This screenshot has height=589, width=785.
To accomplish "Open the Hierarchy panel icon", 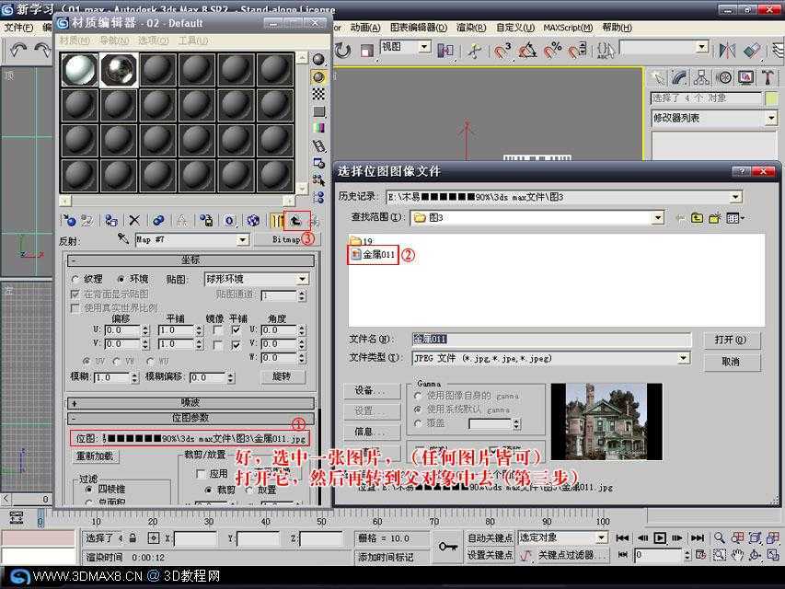I will pyautogui.click(x=701, y=77).
